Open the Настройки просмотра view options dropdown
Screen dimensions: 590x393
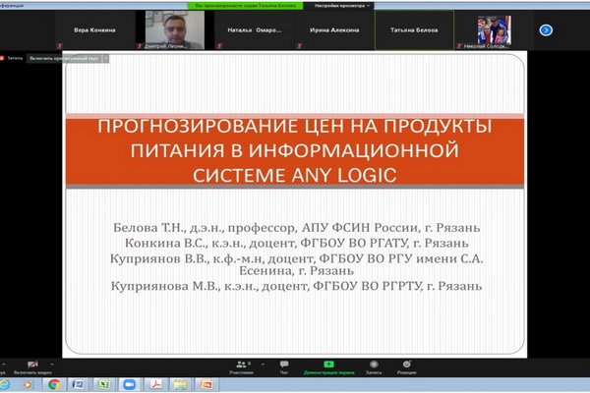(339, 6)
